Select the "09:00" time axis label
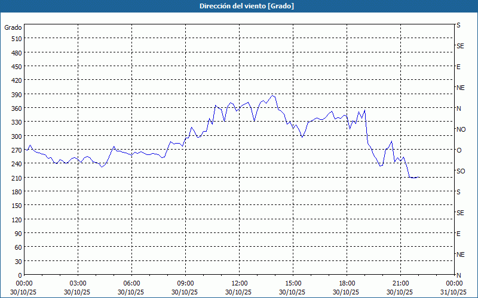This screenshot has height=298, width=478. tap(185, 284)
